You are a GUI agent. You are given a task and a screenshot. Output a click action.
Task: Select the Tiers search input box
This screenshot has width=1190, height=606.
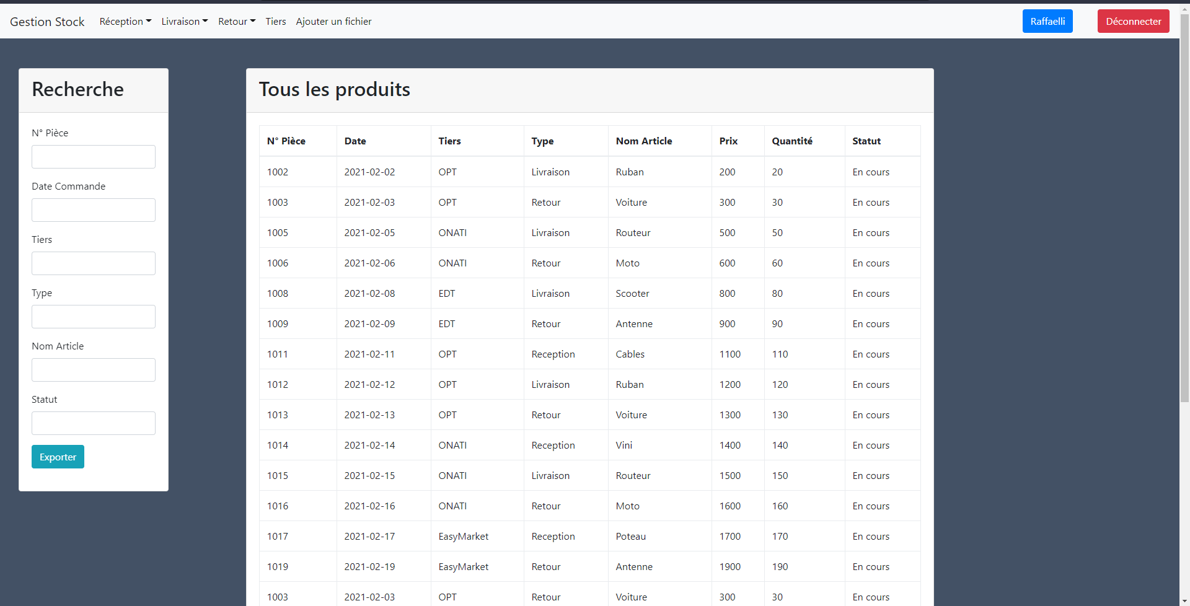pyautogui.click(x=94, y=263)
